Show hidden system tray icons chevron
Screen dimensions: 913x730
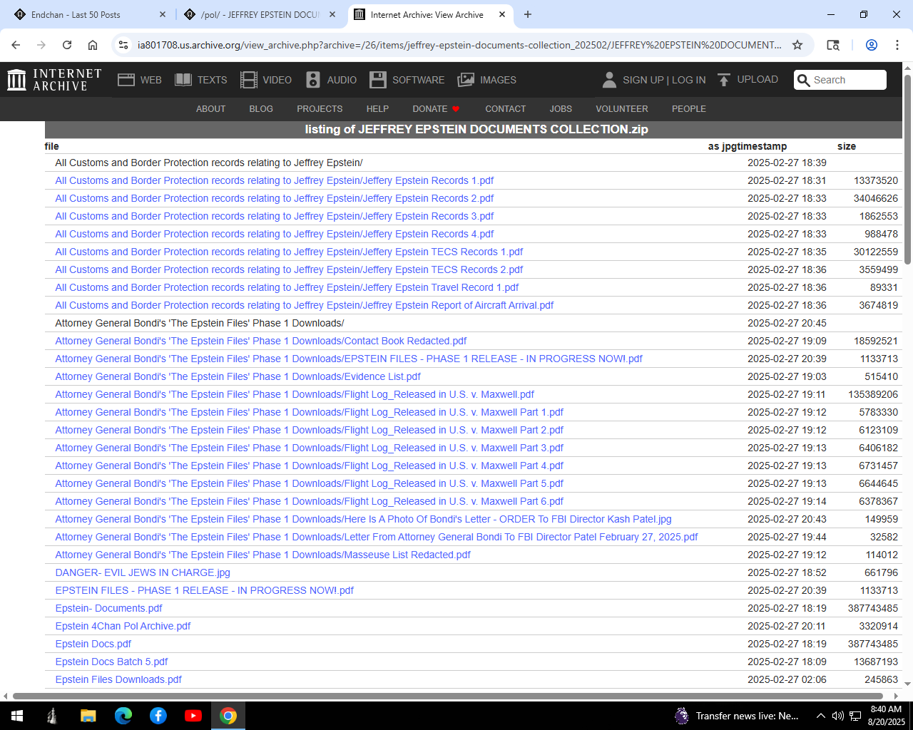pyautogui.click(x=821, y=716)
